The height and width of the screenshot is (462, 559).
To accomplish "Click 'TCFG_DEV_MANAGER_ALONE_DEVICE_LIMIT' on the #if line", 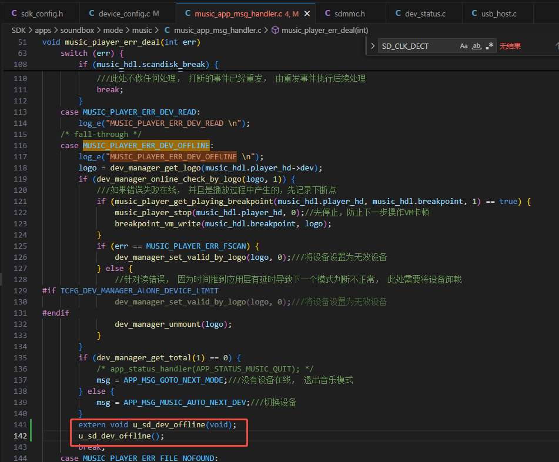I will click(x=139, y=290).
